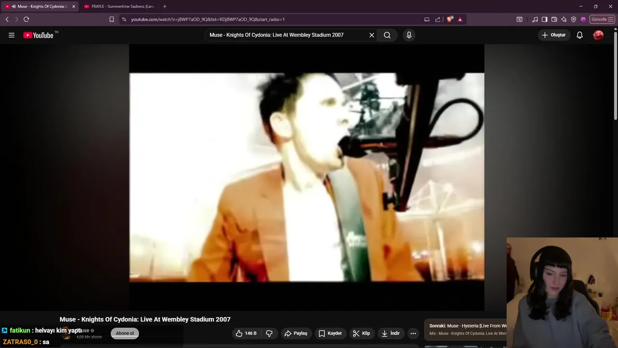Screen dimensions: 618x348
Task: Go forward in browser history
Action: pos(16,19)
